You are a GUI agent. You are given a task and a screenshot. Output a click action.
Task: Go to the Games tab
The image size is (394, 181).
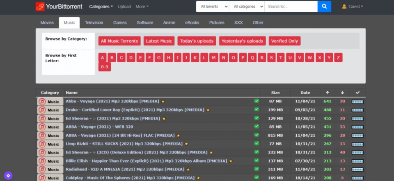tap(120, 23)
